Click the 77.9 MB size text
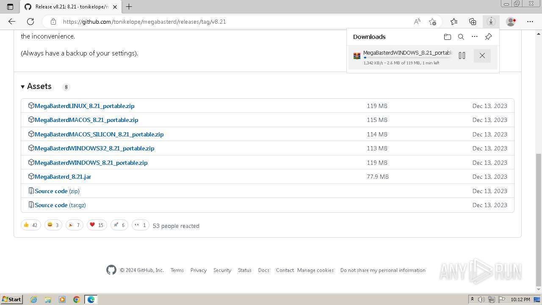The height and width of the screenshot is (305, 542). [378, 177]
